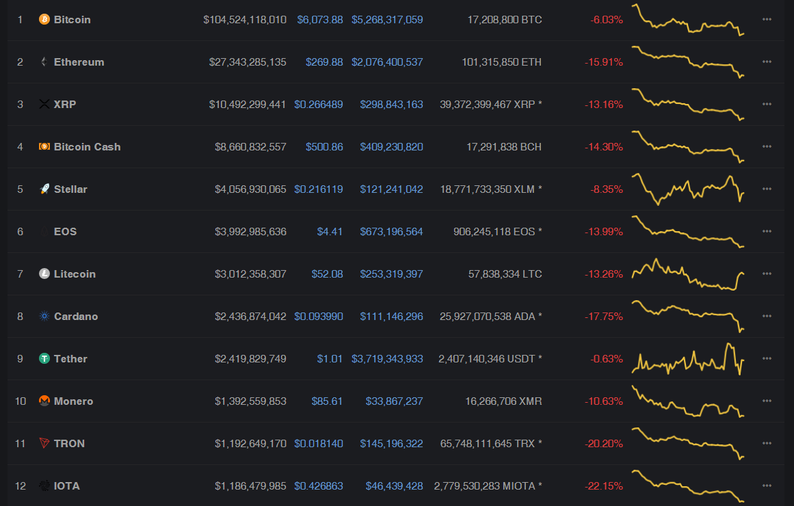Click the Bitcoin coin logo icon
The image size is (794, 506).
(44, 19)
